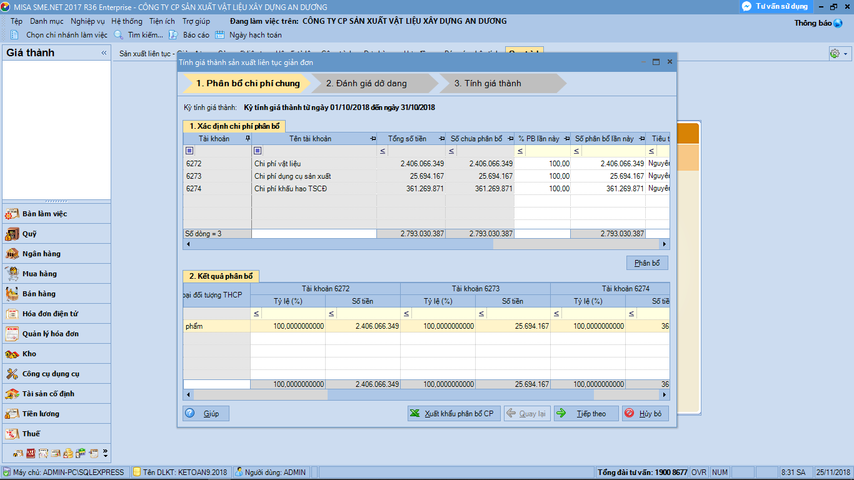Image resolution: width=854 pixels, height=480 pixels.
Task: Open the Tài sản cố định icon
Action: click(x=12, y=394)
